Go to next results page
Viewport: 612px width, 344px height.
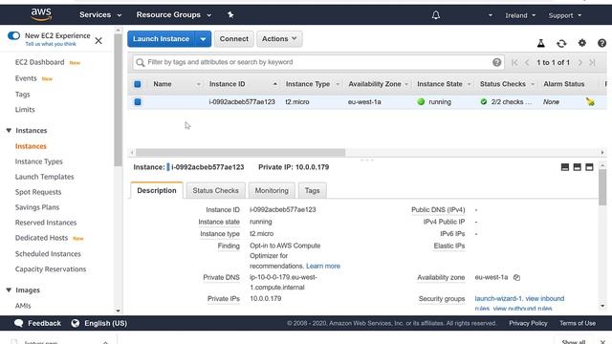(x=580, y=62)
